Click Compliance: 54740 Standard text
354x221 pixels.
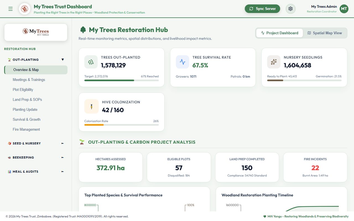(x=247, y=175)
